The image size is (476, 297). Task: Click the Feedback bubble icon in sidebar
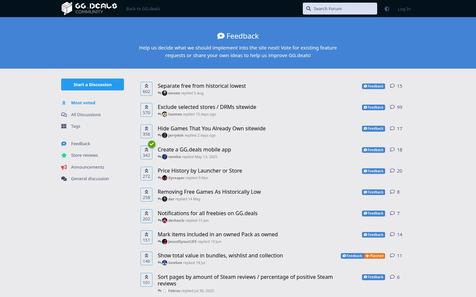(64, 144)
